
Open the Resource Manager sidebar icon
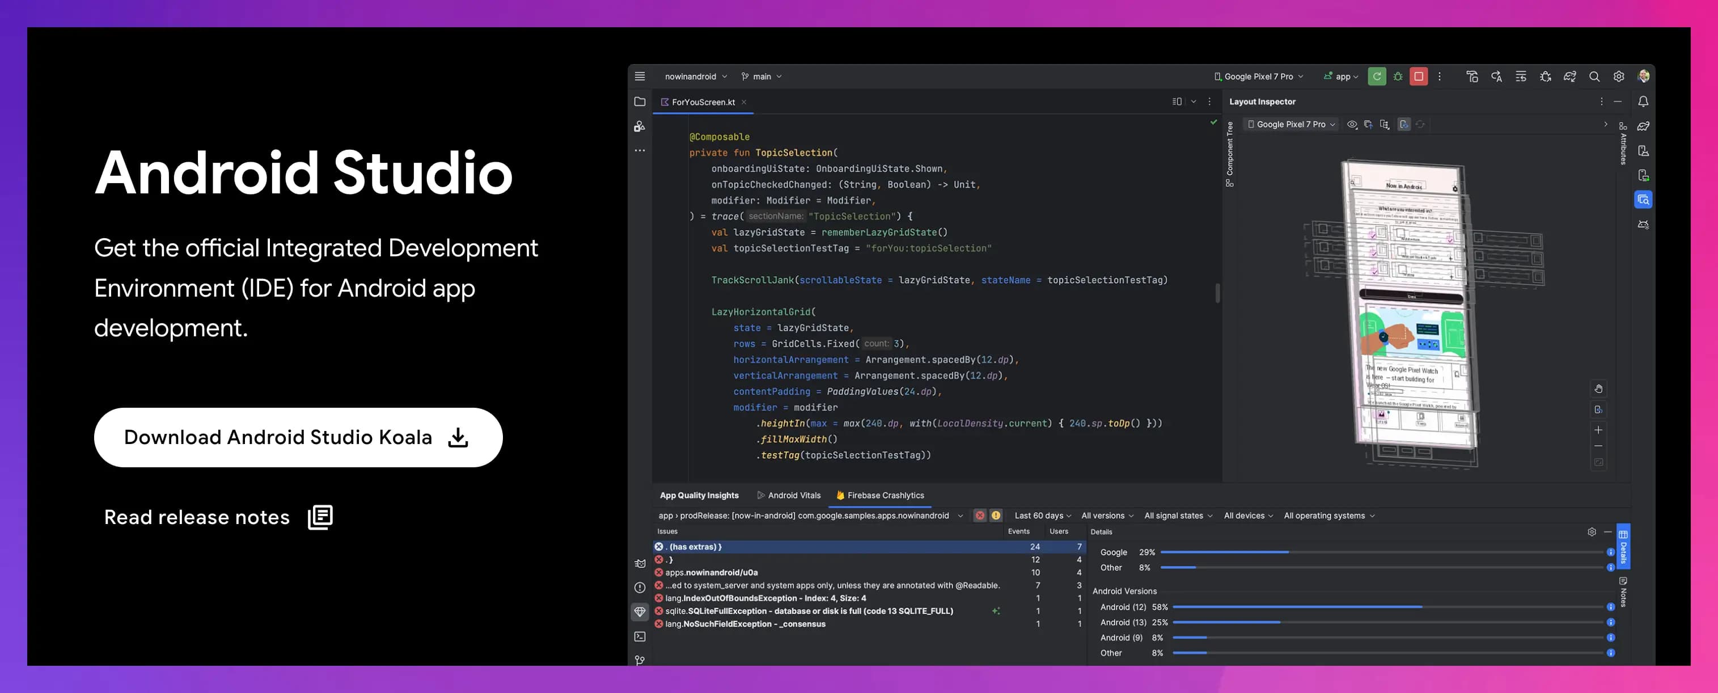640,126
